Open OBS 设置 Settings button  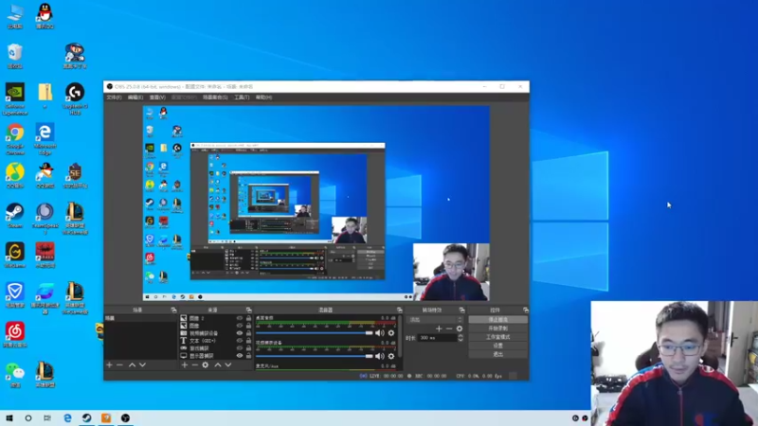point(498,346)
